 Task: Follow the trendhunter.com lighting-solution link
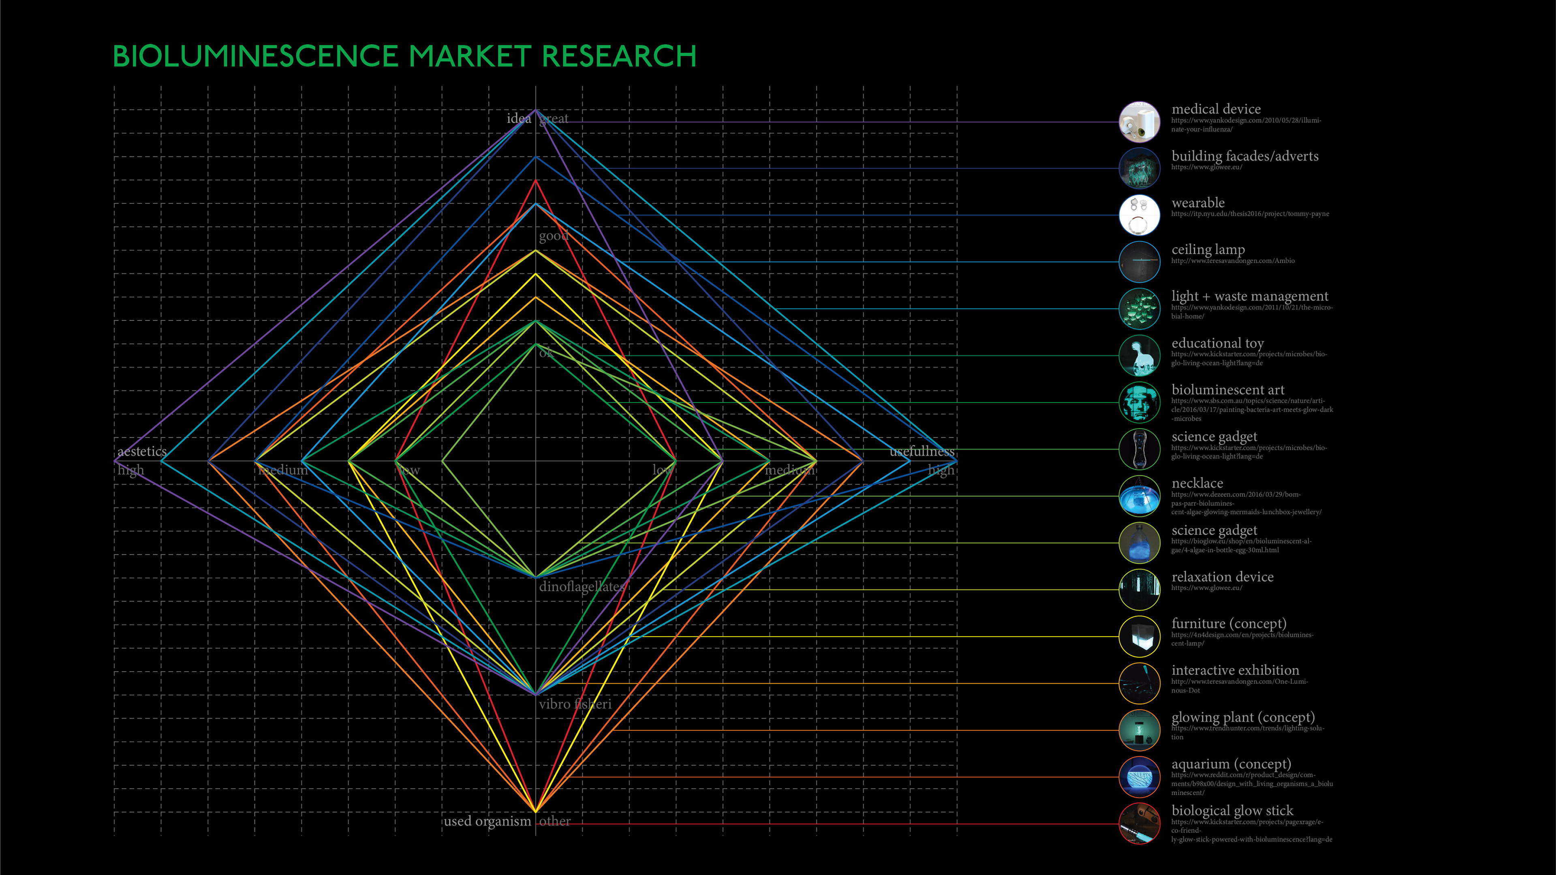(1248, 732)
